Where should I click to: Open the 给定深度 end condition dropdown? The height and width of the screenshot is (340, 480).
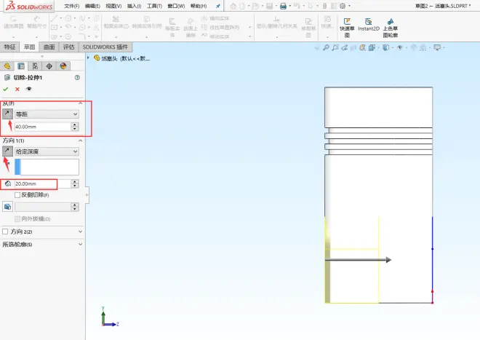47,151
